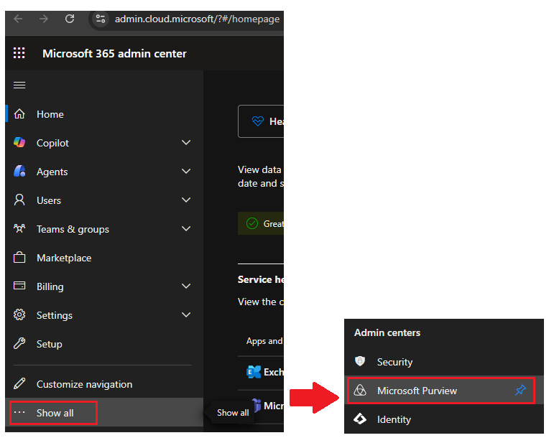Click the Microsoft Purview icon
Viewport: 554px width, 443px height.
(x=360, y=391)
